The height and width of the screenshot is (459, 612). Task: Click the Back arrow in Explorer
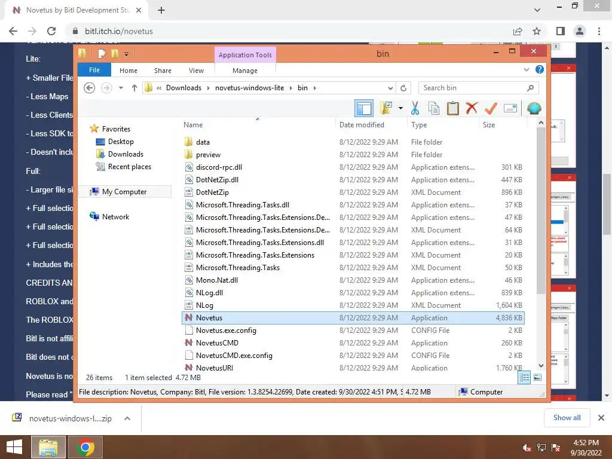point(90,88)
